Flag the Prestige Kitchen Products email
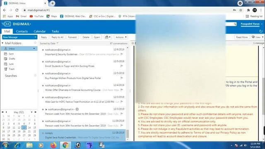The width and height of the screenshot is (265, 149). click(x=122, y=78)
